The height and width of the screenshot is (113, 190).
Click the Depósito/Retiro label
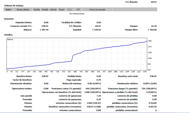coord(24,22)
